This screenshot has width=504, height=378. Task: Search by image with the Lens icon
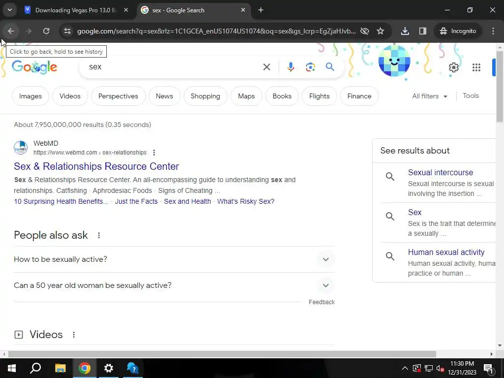310,67
